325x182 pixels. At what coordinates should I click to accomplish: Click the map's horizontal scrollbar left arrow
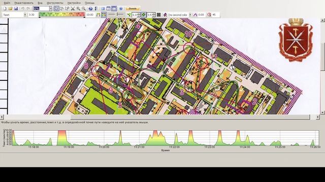click(2, 117)
